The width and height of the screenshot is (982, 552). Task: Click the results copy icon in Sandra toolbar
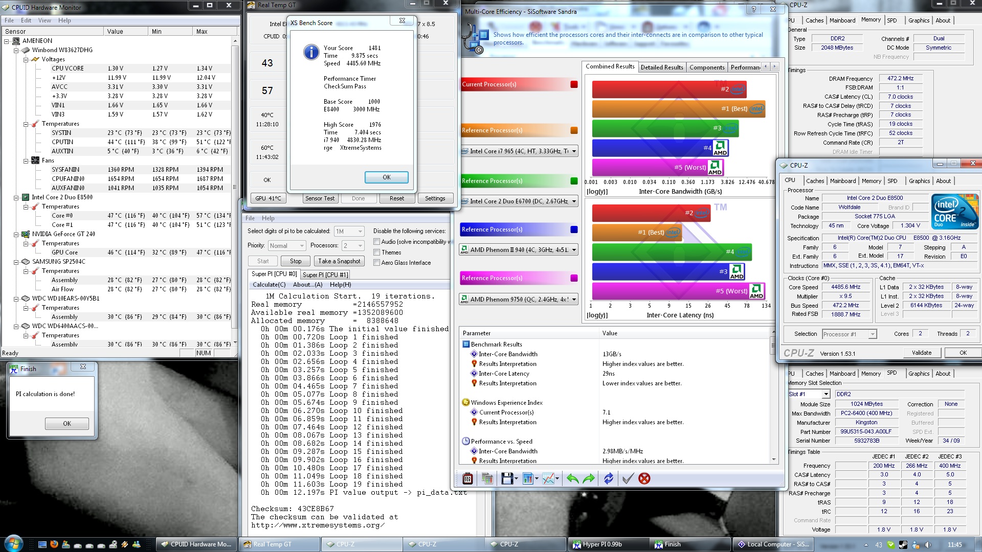[487, 479]
